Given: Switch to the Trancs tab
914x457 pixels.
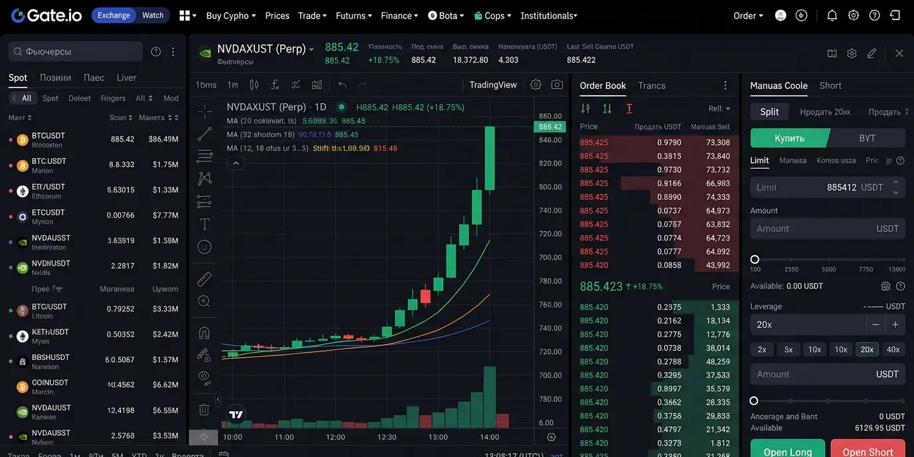Looking at the screenshot, I should [652, 85].
